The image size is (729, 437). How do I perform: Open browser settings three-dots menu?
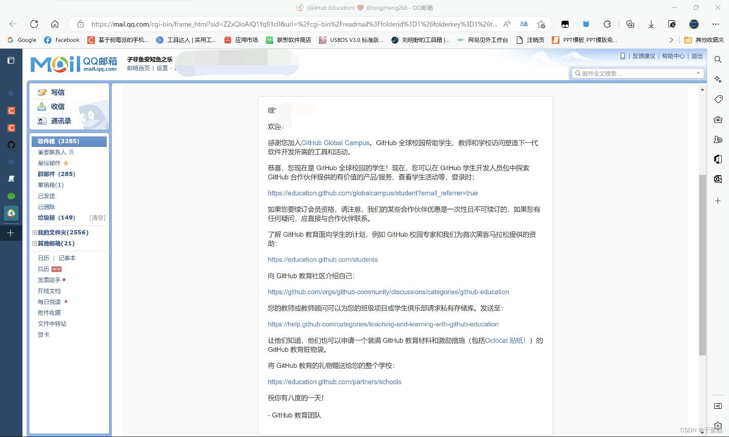[715, 24]
